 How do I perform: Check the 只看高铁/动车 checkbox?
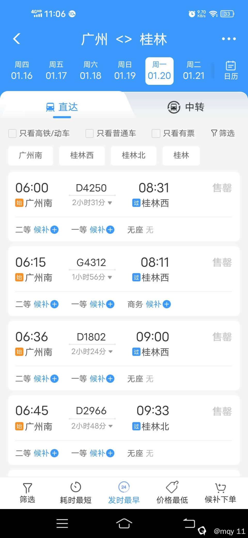(12, 133)
